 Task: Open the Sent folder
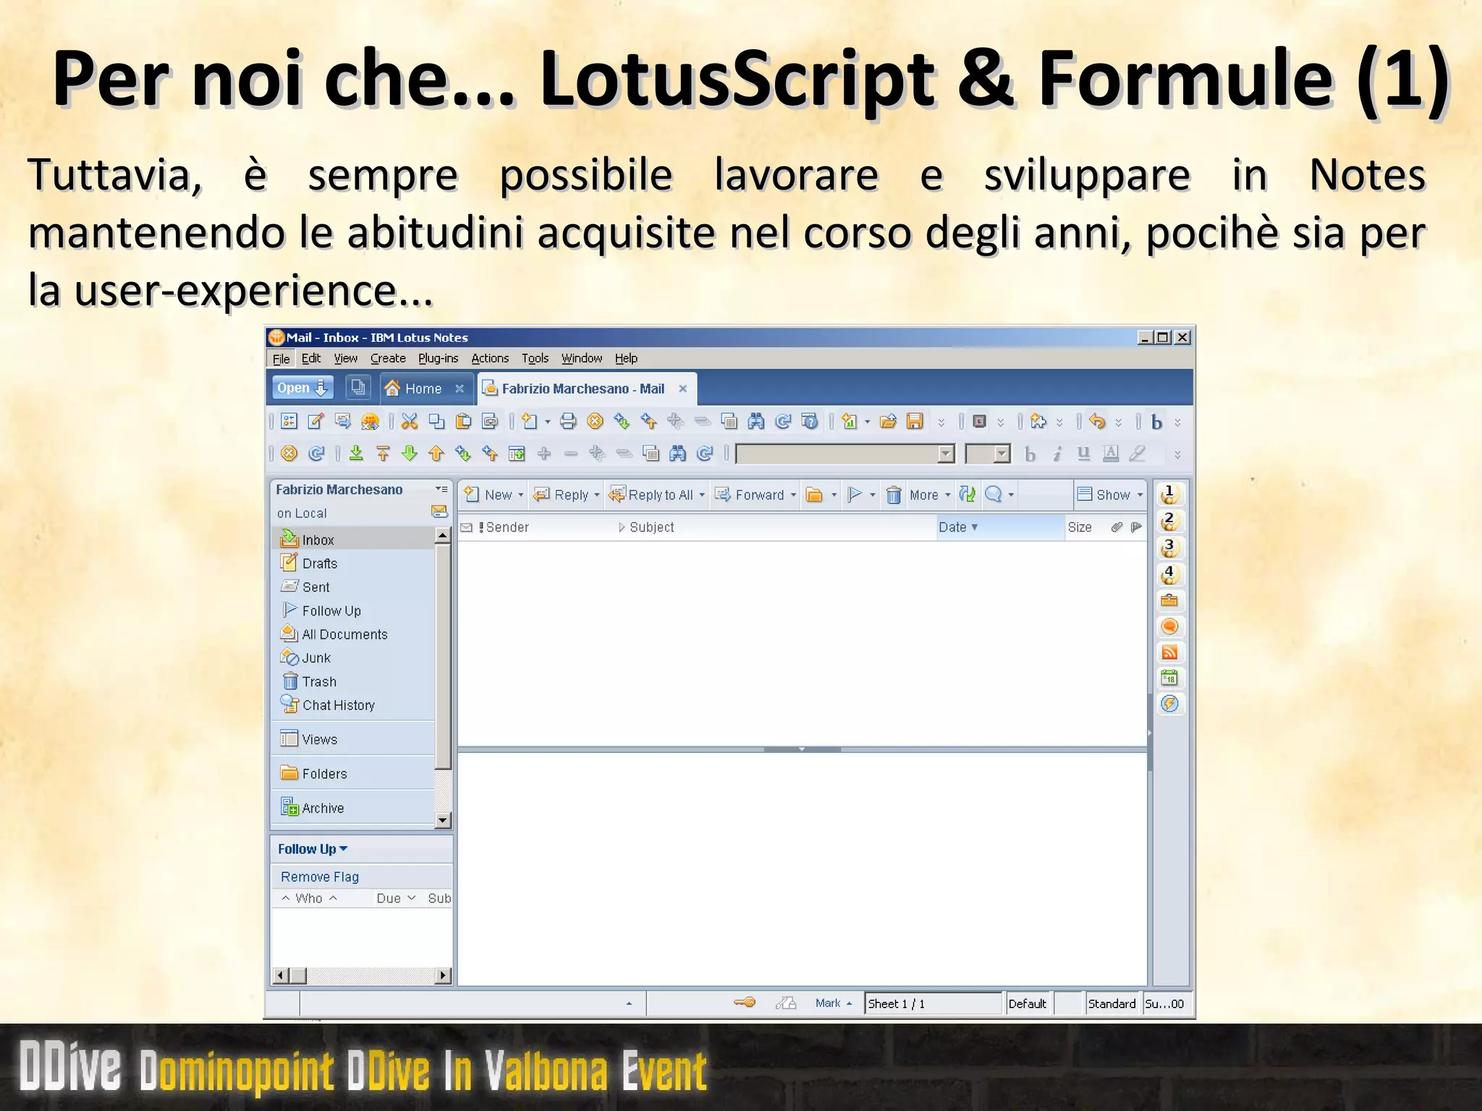point(316,587)
